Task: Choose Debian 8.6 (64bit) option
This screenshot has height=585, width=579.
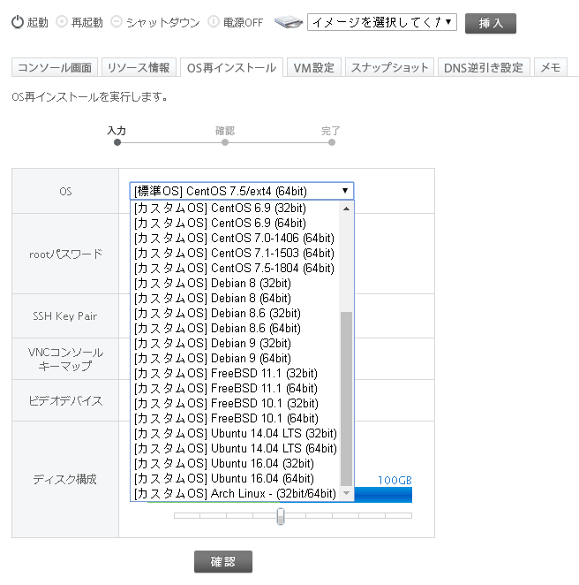Action: point(235,329)
